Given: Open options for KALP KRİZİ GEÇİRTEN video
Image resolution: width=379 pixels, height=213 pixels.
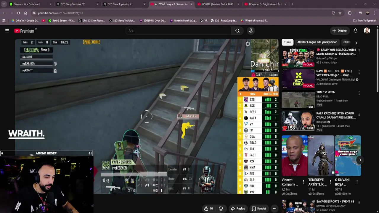Looking at the screenshot, I should point(359,114).
